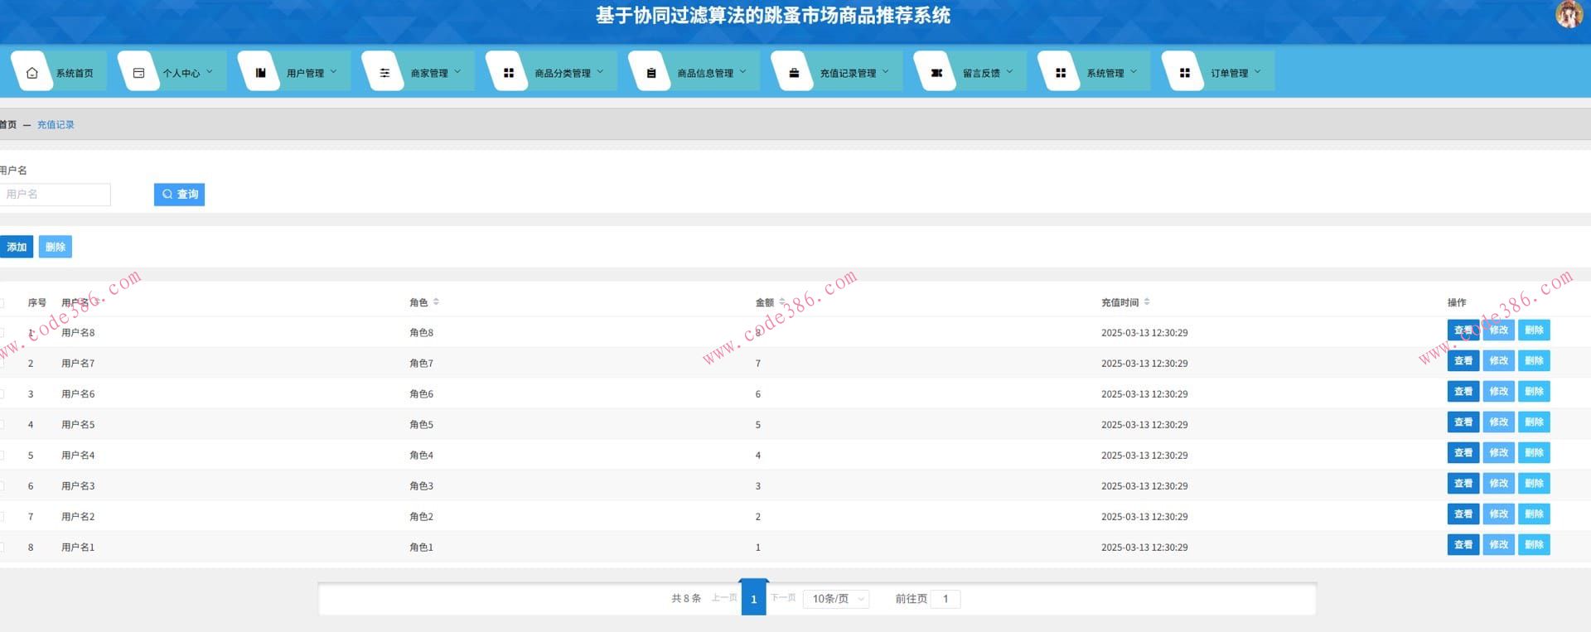Click the icon beside 用户管理
Screen dimensions: 1591x632
[x=260, y=73]
